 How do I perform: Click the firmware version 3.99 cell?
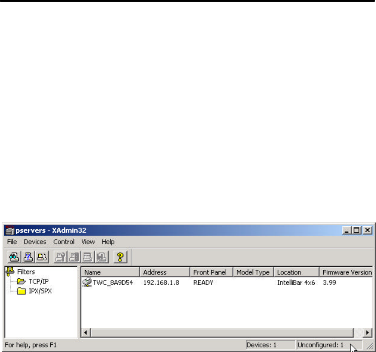(x=329, y=283)
